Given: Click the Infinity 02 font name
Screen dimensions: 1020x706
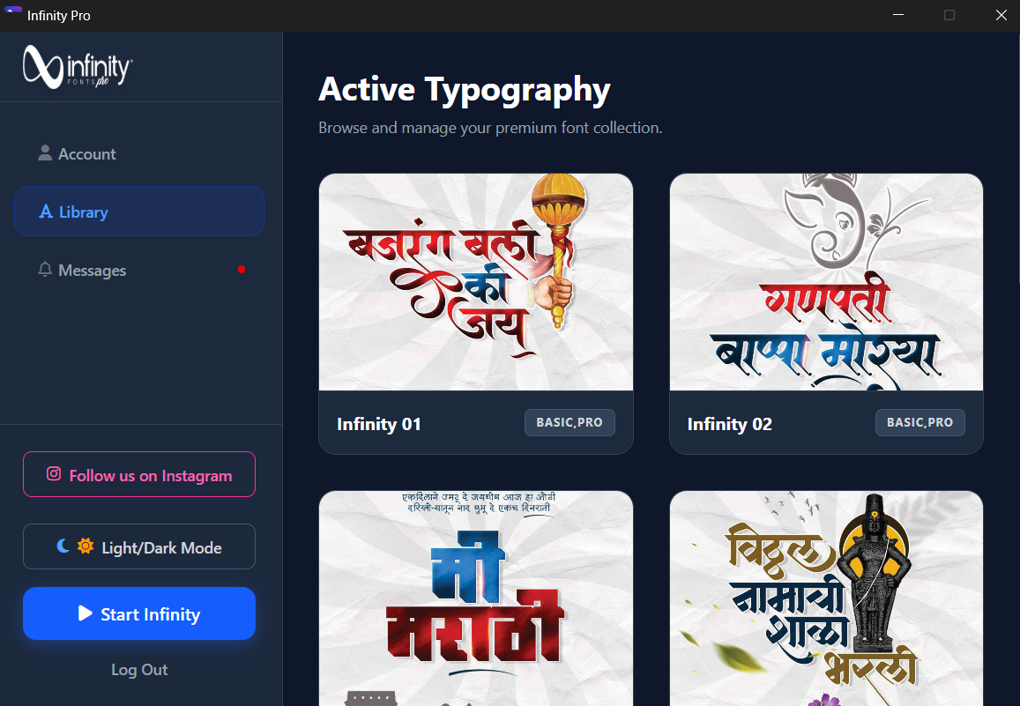Looking at the screenshot, I should point(729,424).
